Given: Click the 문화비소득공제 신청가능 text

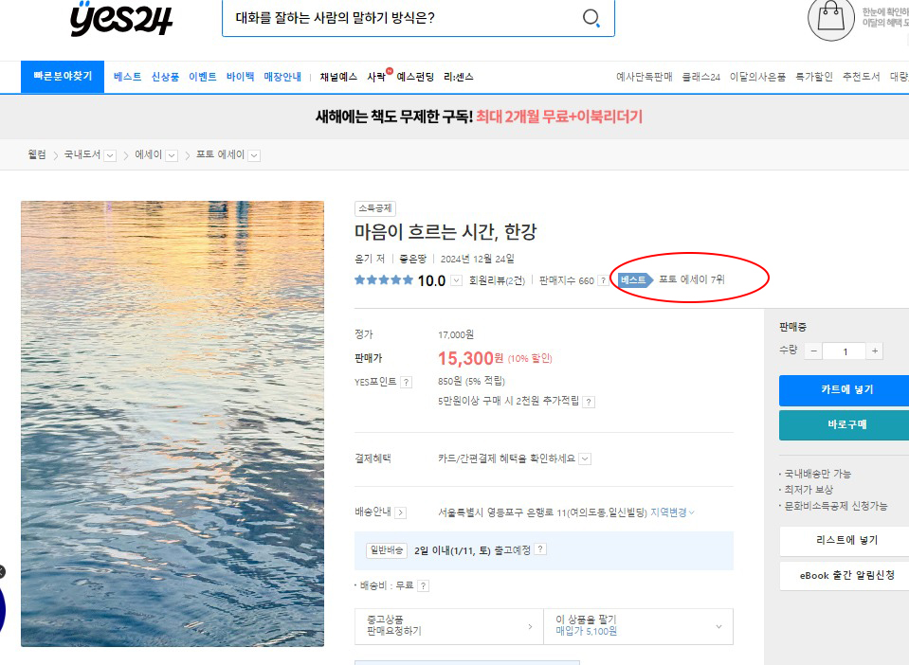Looking at the screenshot, I should 835,506.
